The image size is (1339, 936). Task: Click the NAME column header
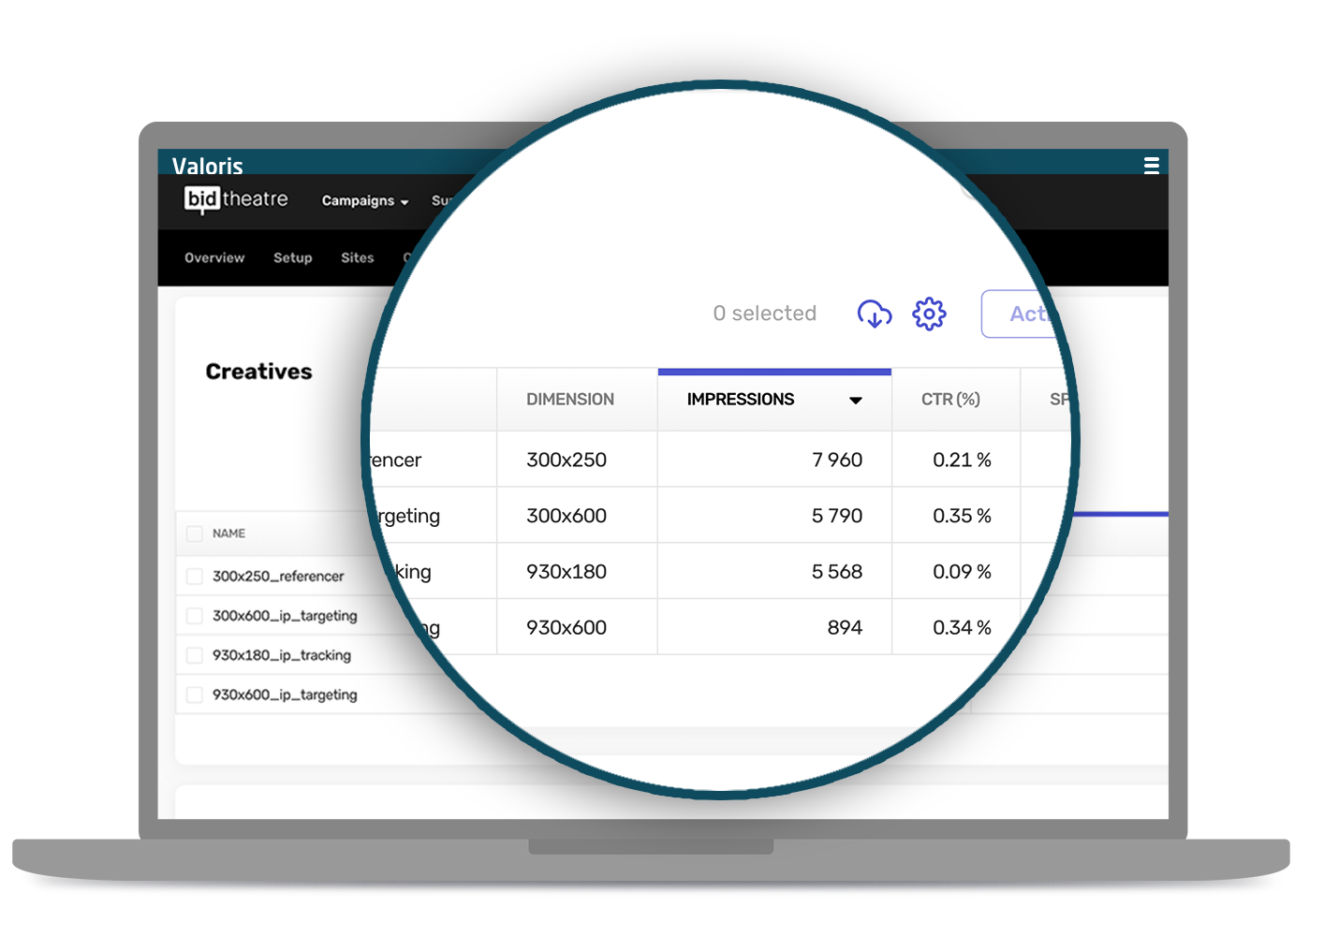pyautogui.click(x=228, y=534)
